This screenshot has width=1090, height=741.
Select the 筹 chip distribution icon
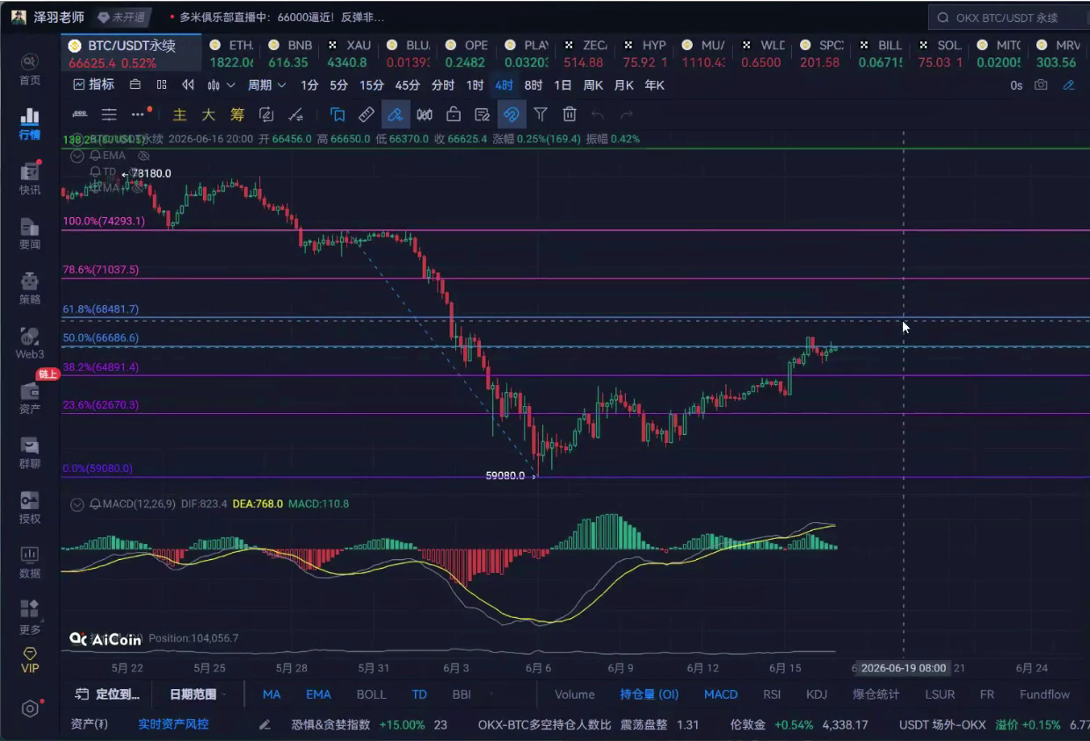[237, 114]
